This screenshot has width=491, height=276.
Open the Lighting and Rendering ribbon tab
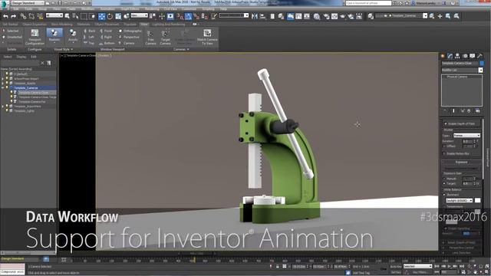(169, 24)
